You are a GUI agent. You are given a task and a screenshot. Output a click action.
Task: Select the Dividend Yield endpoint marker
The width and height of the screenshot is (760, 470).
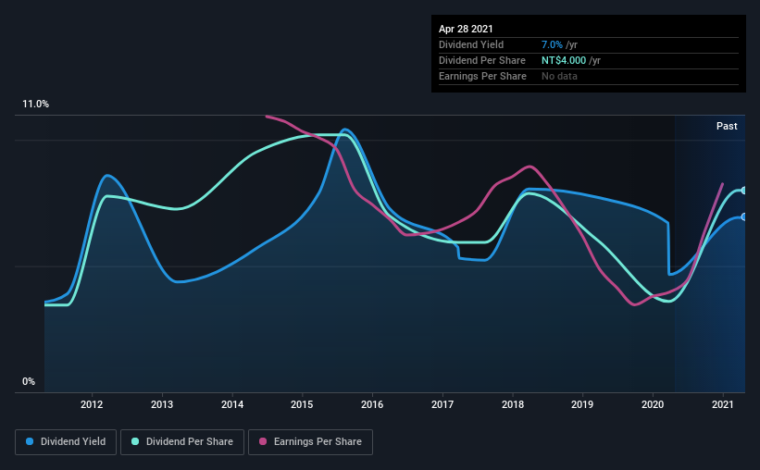[743, 216]
